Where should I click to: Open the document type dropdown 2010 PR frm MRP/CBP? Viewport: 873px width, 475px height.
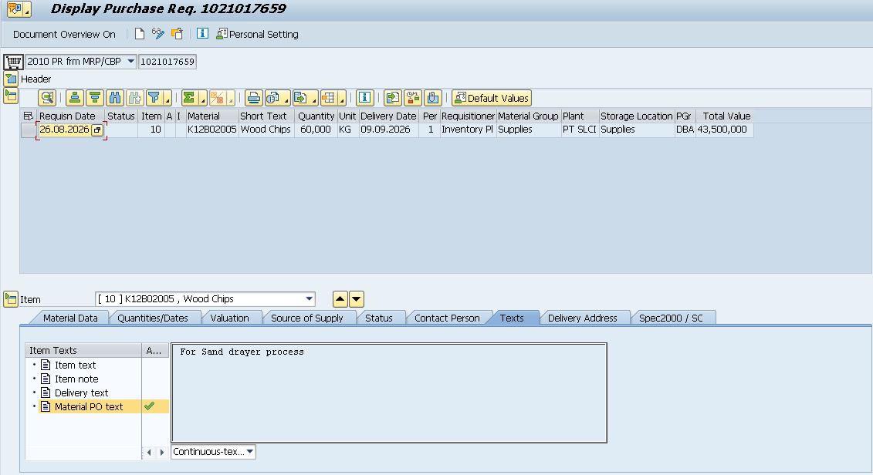(x=81, y=61)
